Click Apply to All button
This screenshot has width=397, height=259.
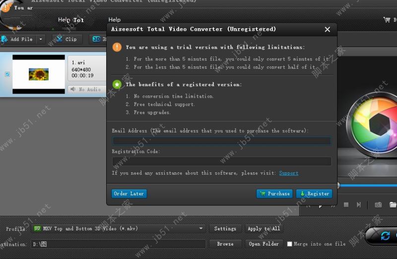point(264,229)
